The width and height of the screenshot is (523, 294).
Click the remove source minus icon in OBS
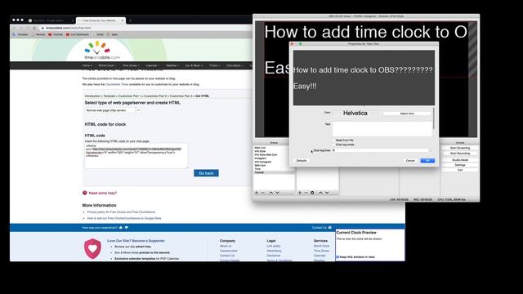click(306, 193)
